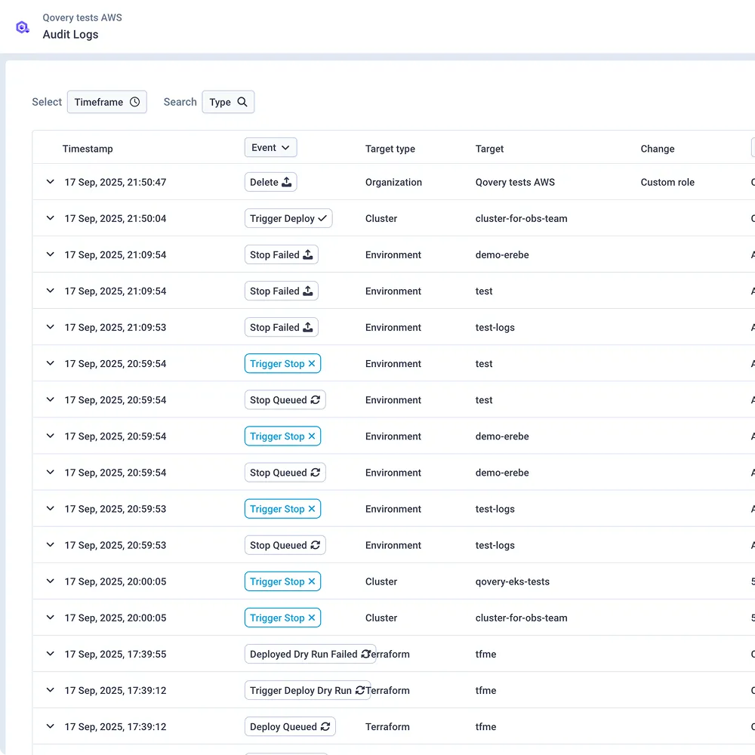Click the 17 Sep, 2025, 17:39:55 timestamp
This screenshot has height=755, width=755.
pos(116,654)
